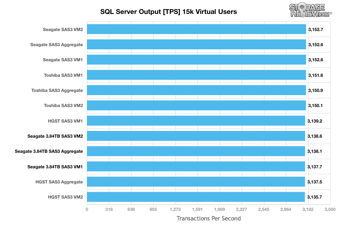
Task: Click the value 3,137.7
Action: (315, 167)
